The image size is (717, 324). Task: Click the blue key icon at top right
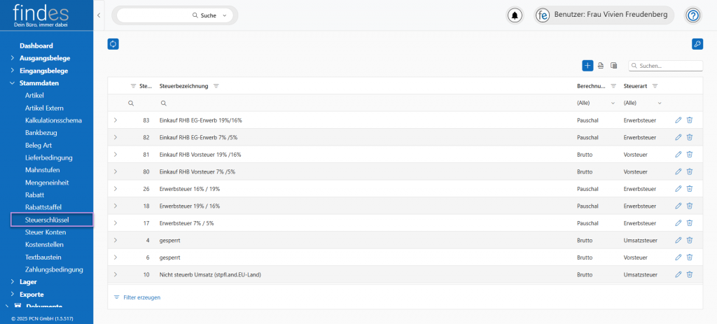click(697, 44)
